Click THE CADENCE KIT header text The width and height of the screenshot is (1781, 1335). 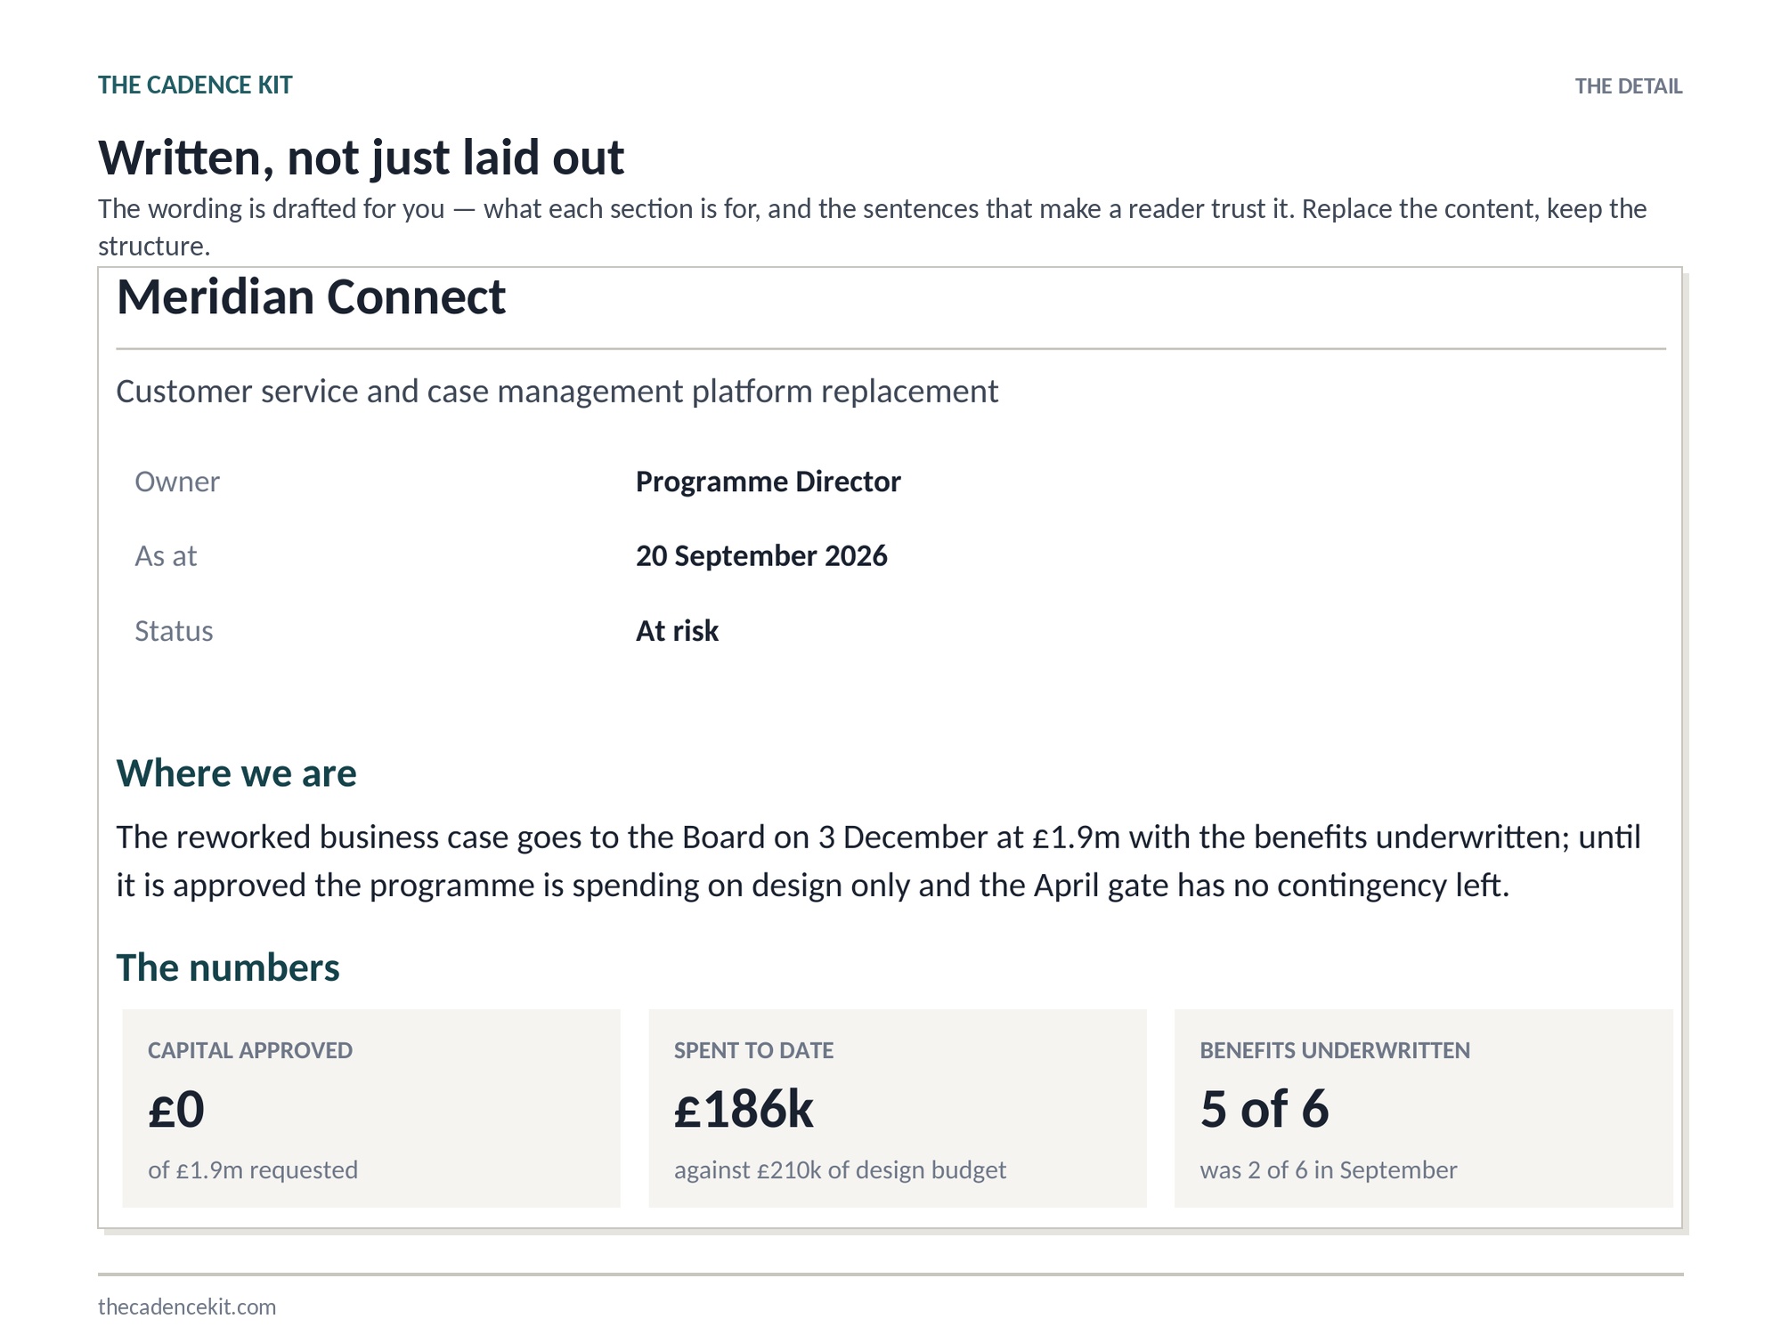195,85
